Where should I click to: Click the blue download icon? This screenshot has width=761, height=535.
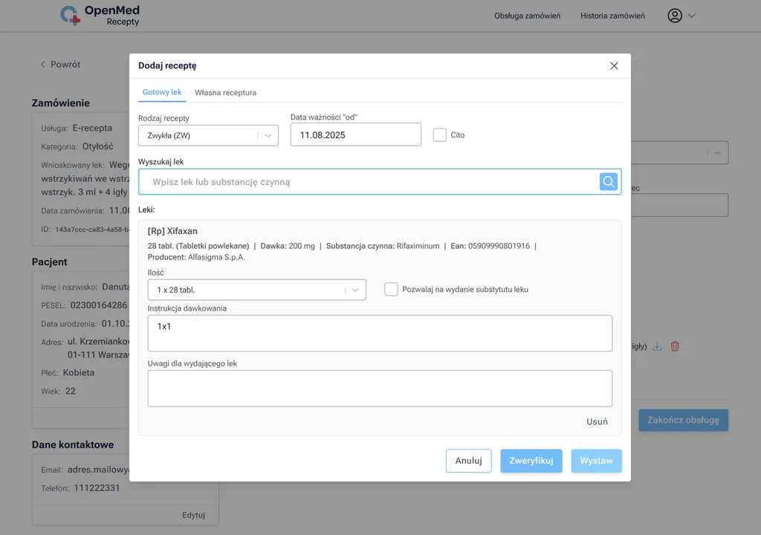coord(657,346)
